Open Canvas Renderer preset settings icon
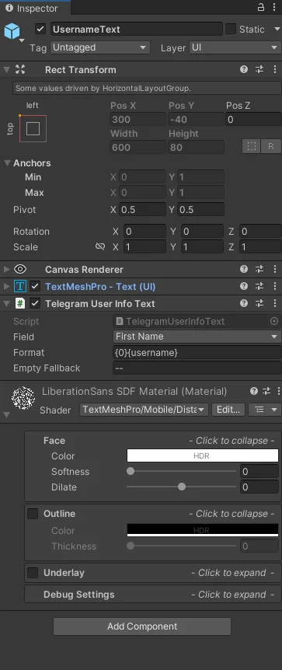The image size is (282, 670). click(259, 269)
